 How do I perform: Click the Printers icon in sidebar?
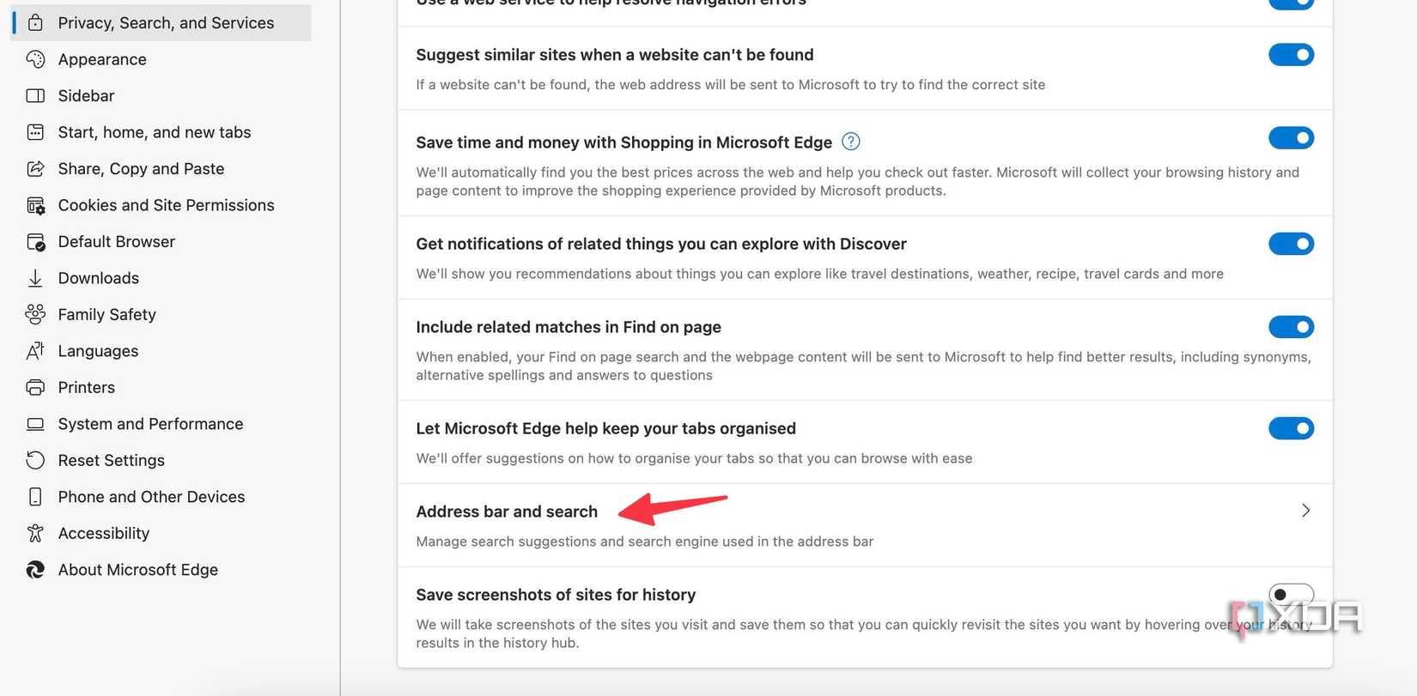[x=35, y=387]
